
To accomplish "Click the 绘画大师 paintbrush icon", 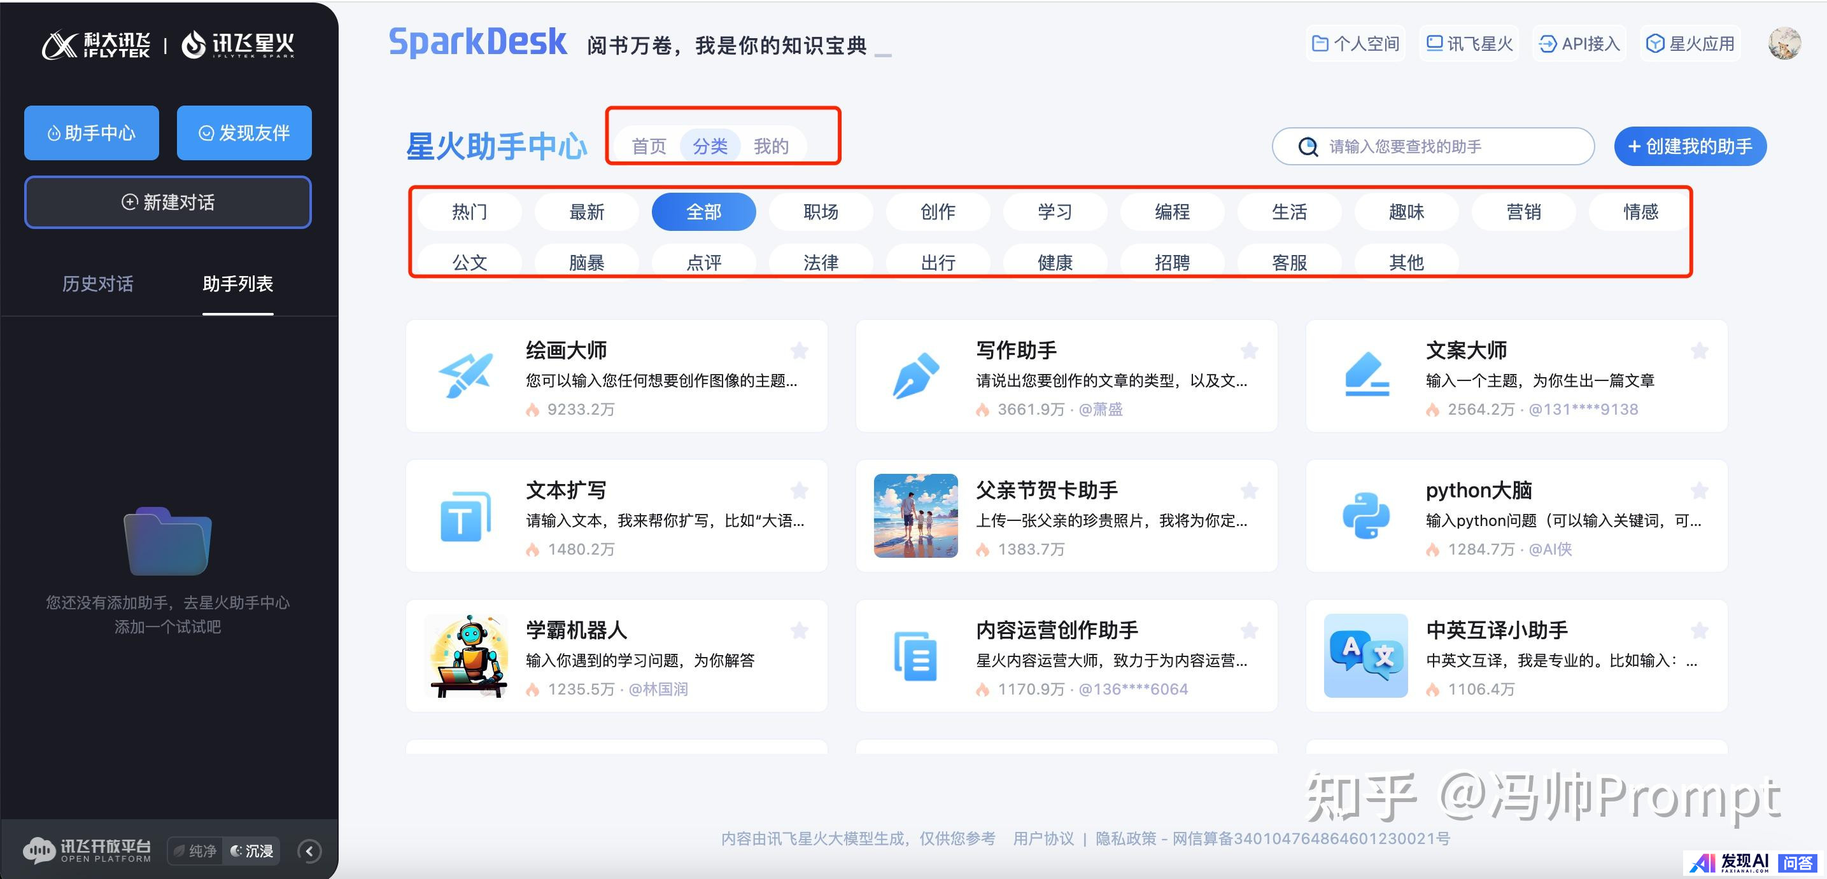I will (466, 376).
